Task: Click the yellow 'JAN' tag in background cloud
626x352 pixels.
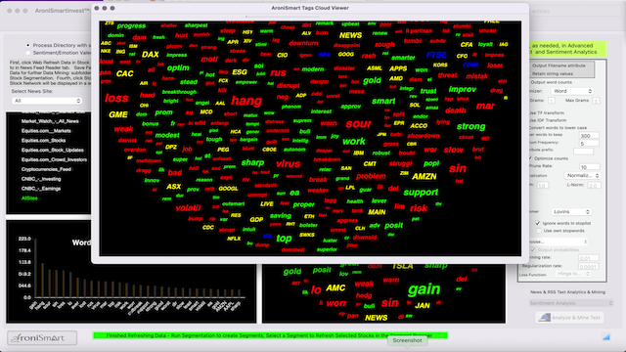Action: pos(423,306)
